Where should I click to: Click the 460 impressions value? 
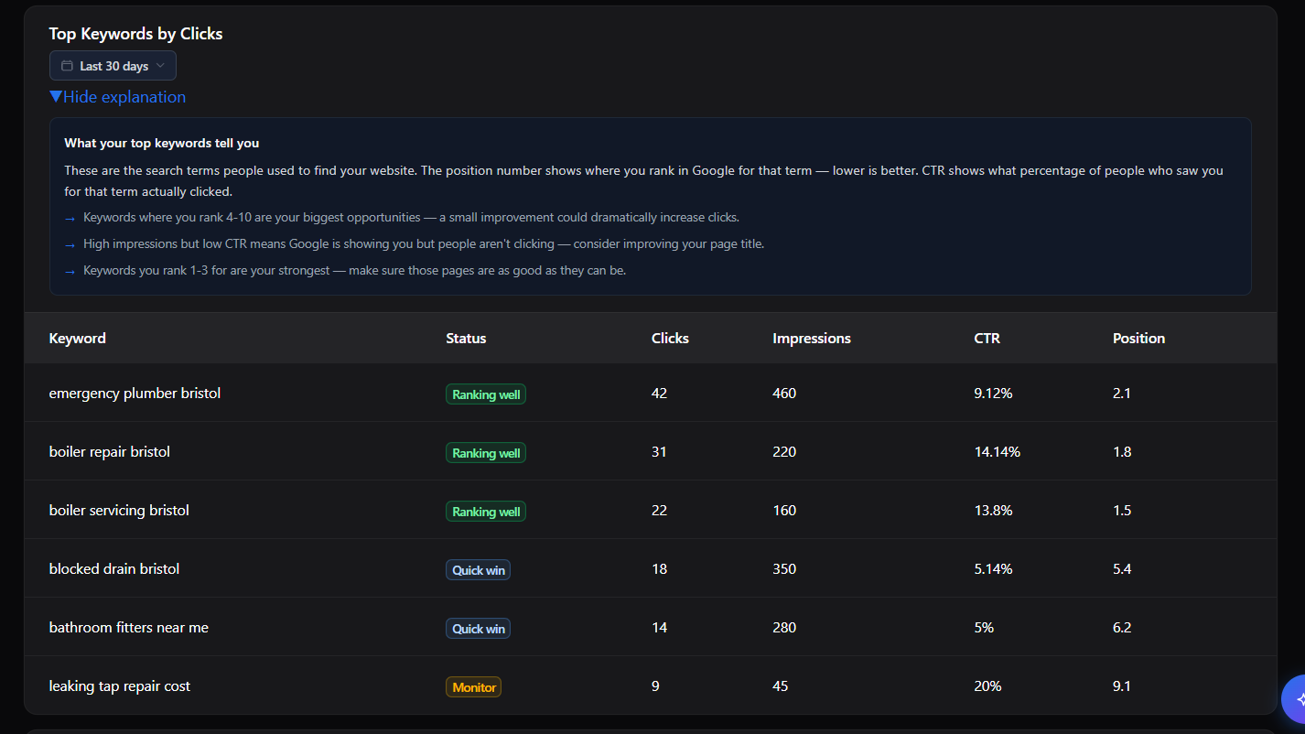coord(784,394)
